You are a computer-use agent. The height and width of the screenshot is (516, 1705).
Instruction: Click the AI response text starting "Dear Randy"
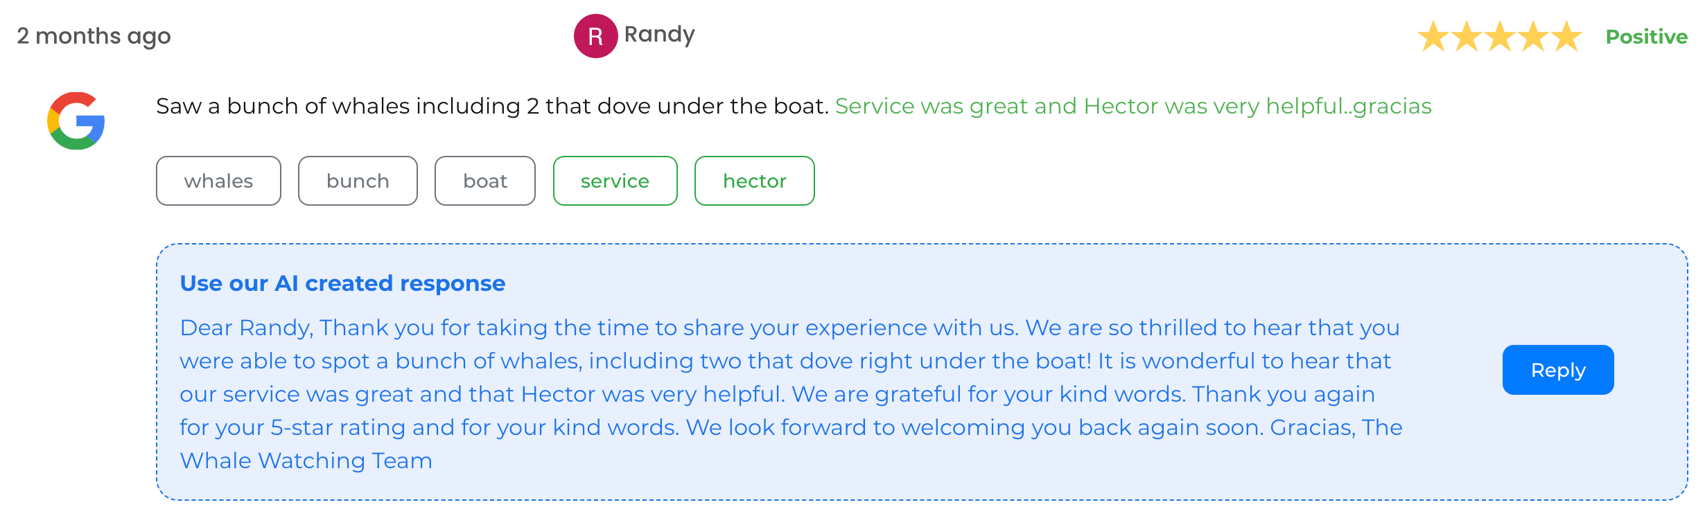click(790, 393)
